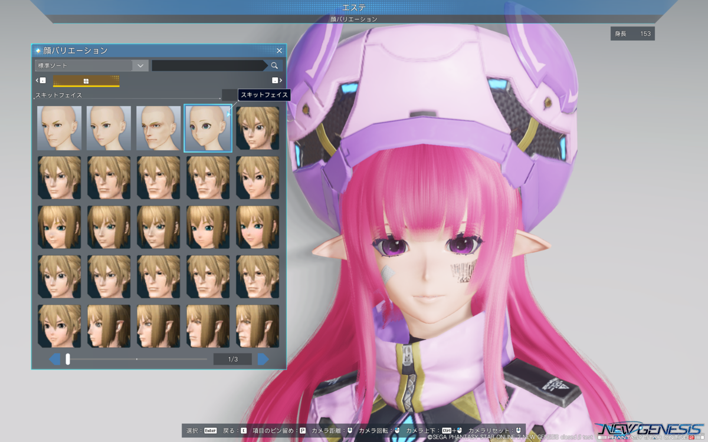This screenshot has height=442, width=708.
Task: Select first face in the fourth thumbnail row
Action: click(60, 276)
